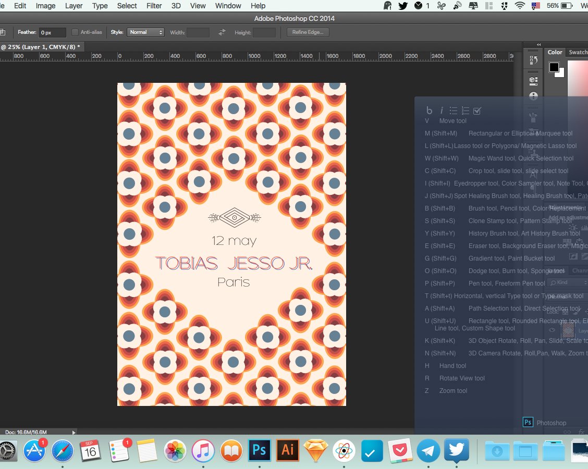Open the Info panel icon
Screen dimensions: 588x469
[533, 96]
